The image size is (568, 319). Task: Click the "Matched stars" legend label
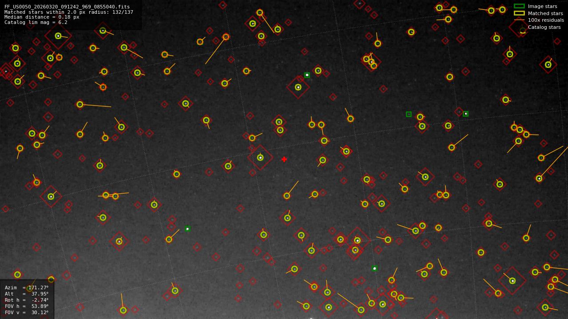[545, 13]
